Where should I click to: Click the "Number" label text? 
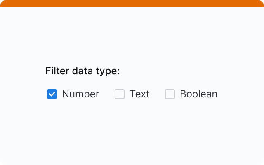pyautogui.click(x=80, y=94)
